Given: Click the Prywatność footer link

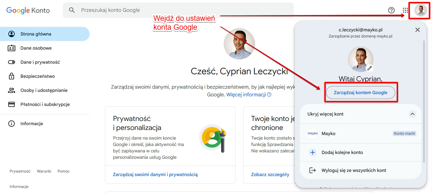Looking at the screenshot, I should 20,171.
